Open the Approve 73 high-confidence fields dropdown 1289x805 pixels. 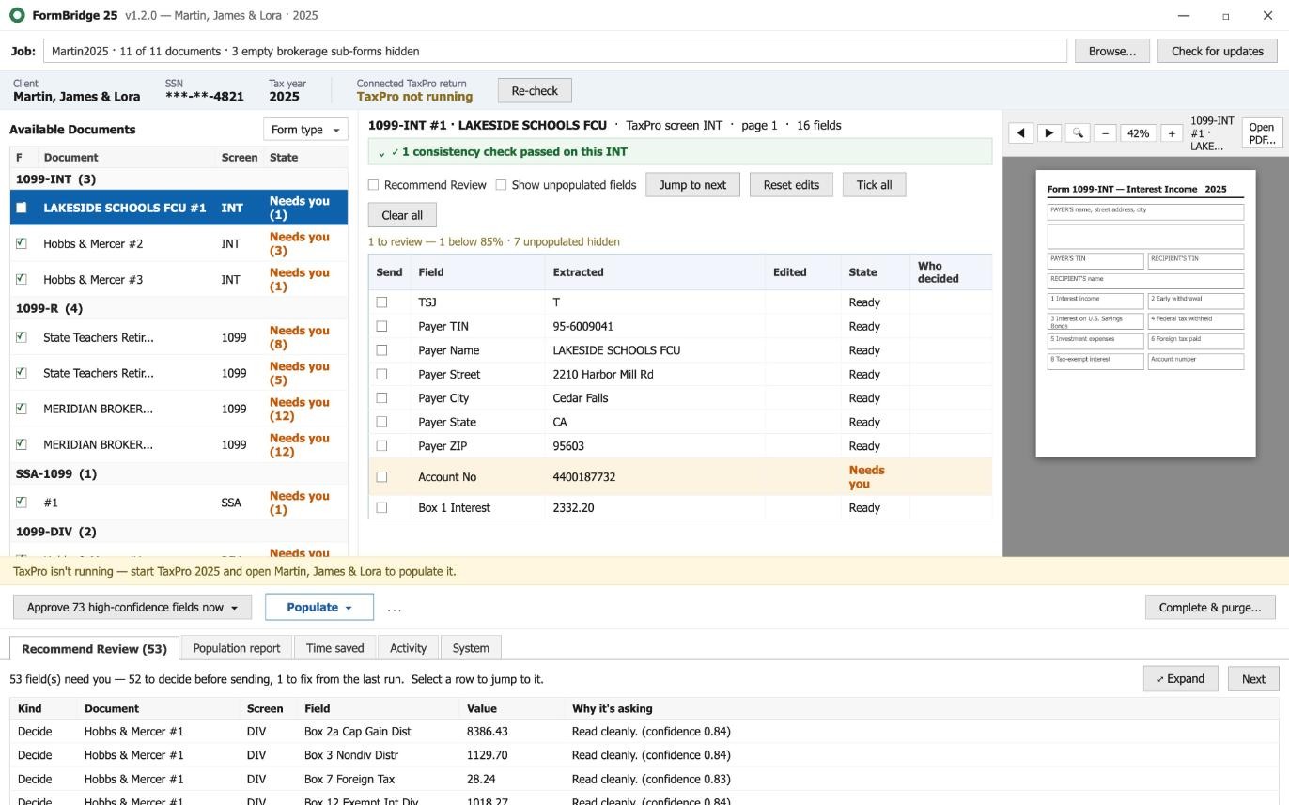pos(132,608)
